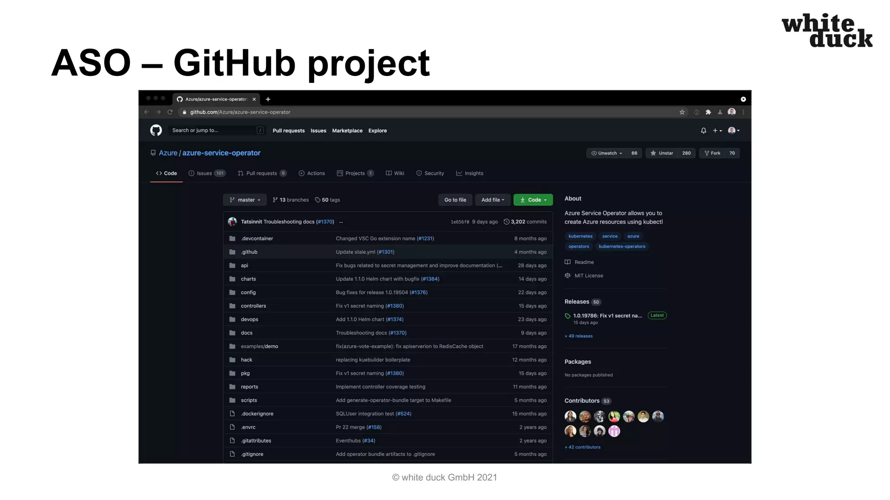This screenshot has width=890, height=500.
Task: Click browser back arrow
Action: click(x=147, y=112)
